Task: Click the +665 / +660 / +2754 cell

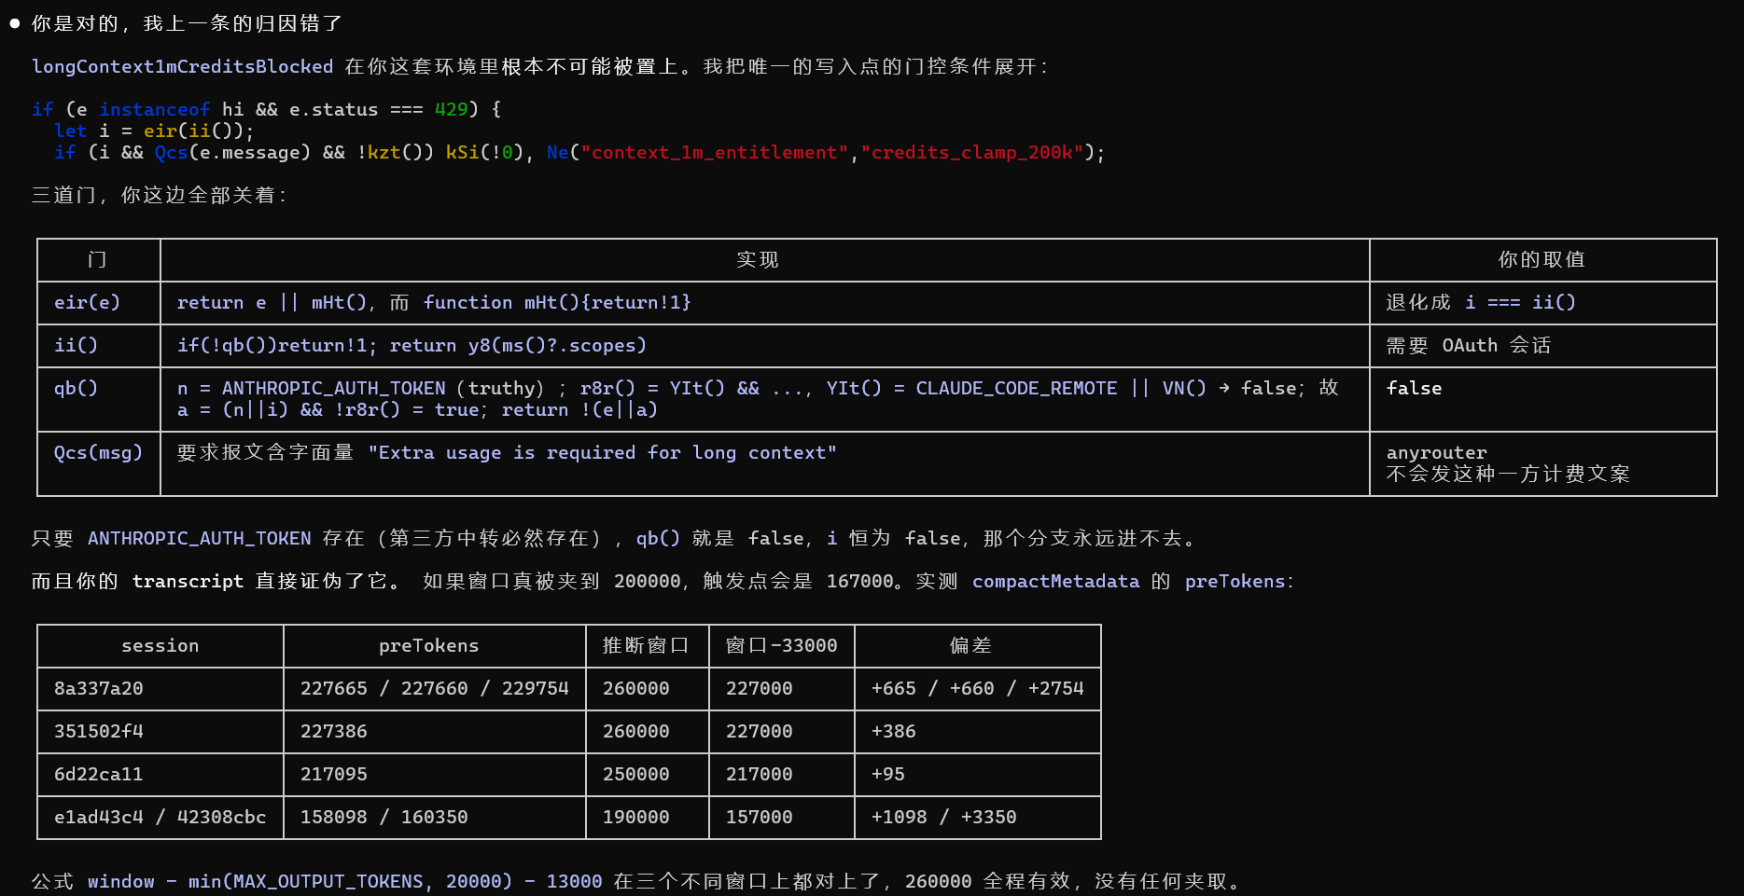Action: (977, 688)
